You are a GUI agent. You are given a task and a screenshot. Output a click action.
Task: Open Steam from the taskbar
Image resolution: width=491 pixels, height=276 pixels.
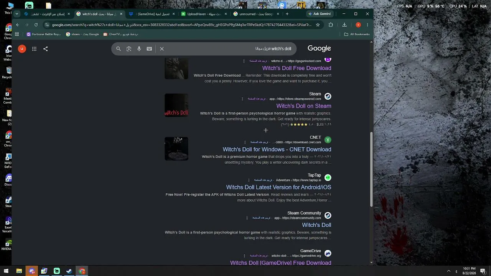(x=69, y=271)
